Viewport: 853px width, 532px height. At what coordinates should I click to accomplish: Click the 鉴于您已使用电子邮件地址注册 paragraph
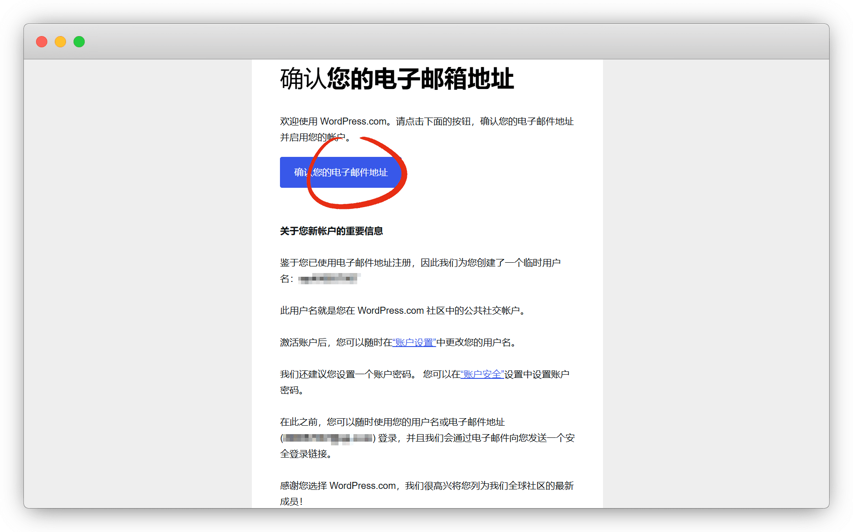[x=419, y=263]
